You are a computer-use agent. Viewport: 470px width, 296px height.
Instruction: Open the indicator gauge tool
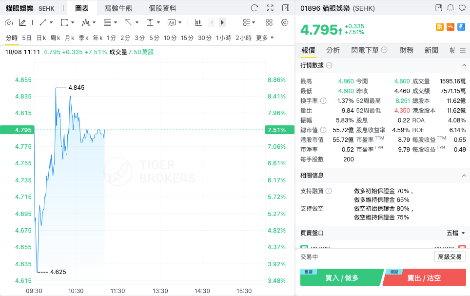pos(9,22)
